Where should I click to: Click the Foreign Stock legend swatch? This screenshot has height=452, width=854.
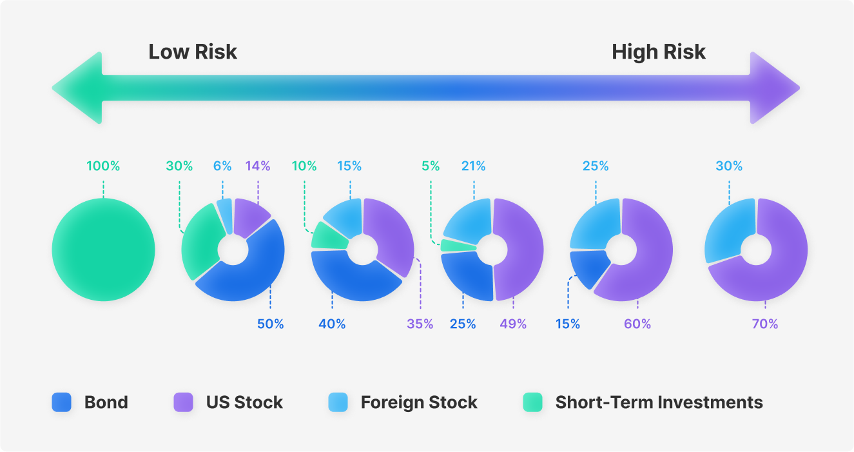pos(338,402)
